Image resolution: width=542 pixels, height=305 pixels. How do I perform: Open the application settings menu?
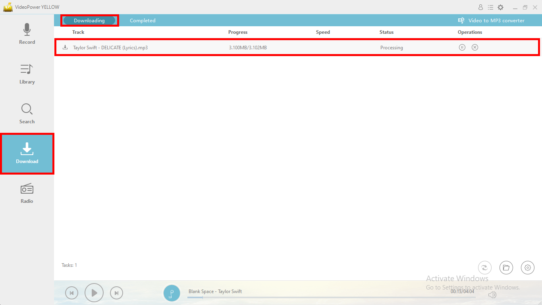[501, 7]
